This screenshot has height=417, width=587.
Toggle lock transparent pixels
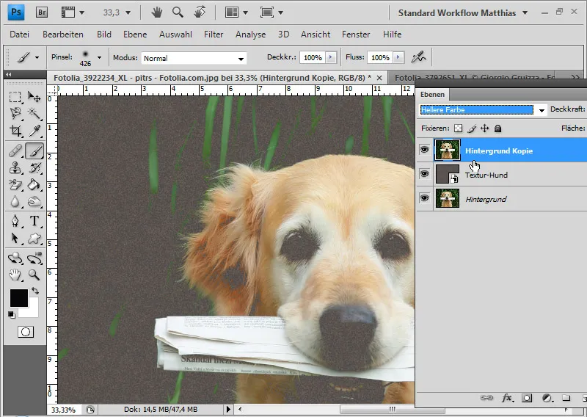pos(458,128)
